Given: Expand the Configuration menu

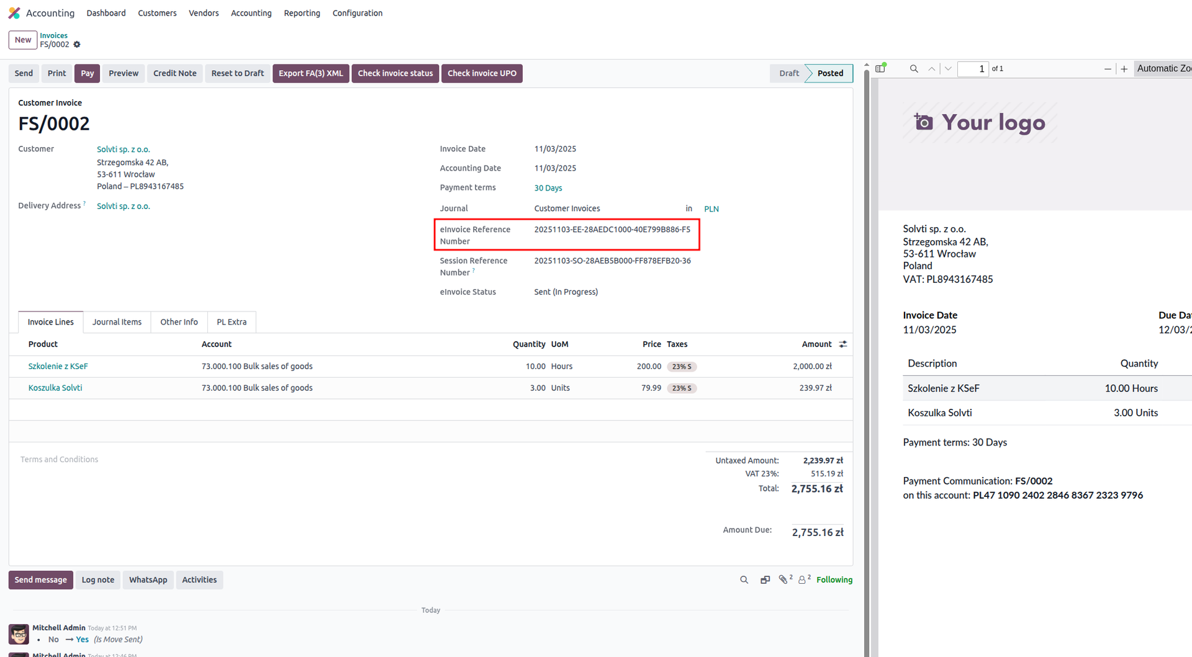Looking at the screenshot, I should point(357,13).
